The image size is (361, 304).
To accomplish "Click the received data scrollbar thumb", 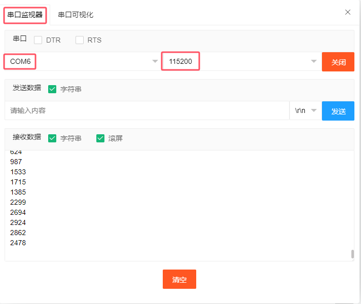I will (x=352, y=254).
